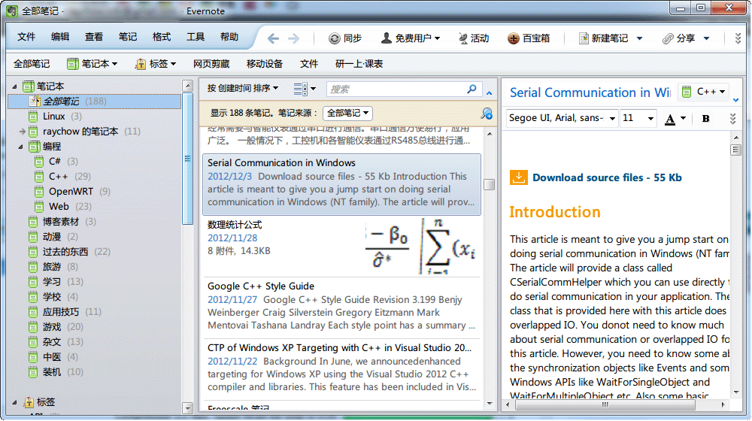Viewport: 752px width, 421px height.
Task: Click the back navigation arrow
Action: coord(273,38)
